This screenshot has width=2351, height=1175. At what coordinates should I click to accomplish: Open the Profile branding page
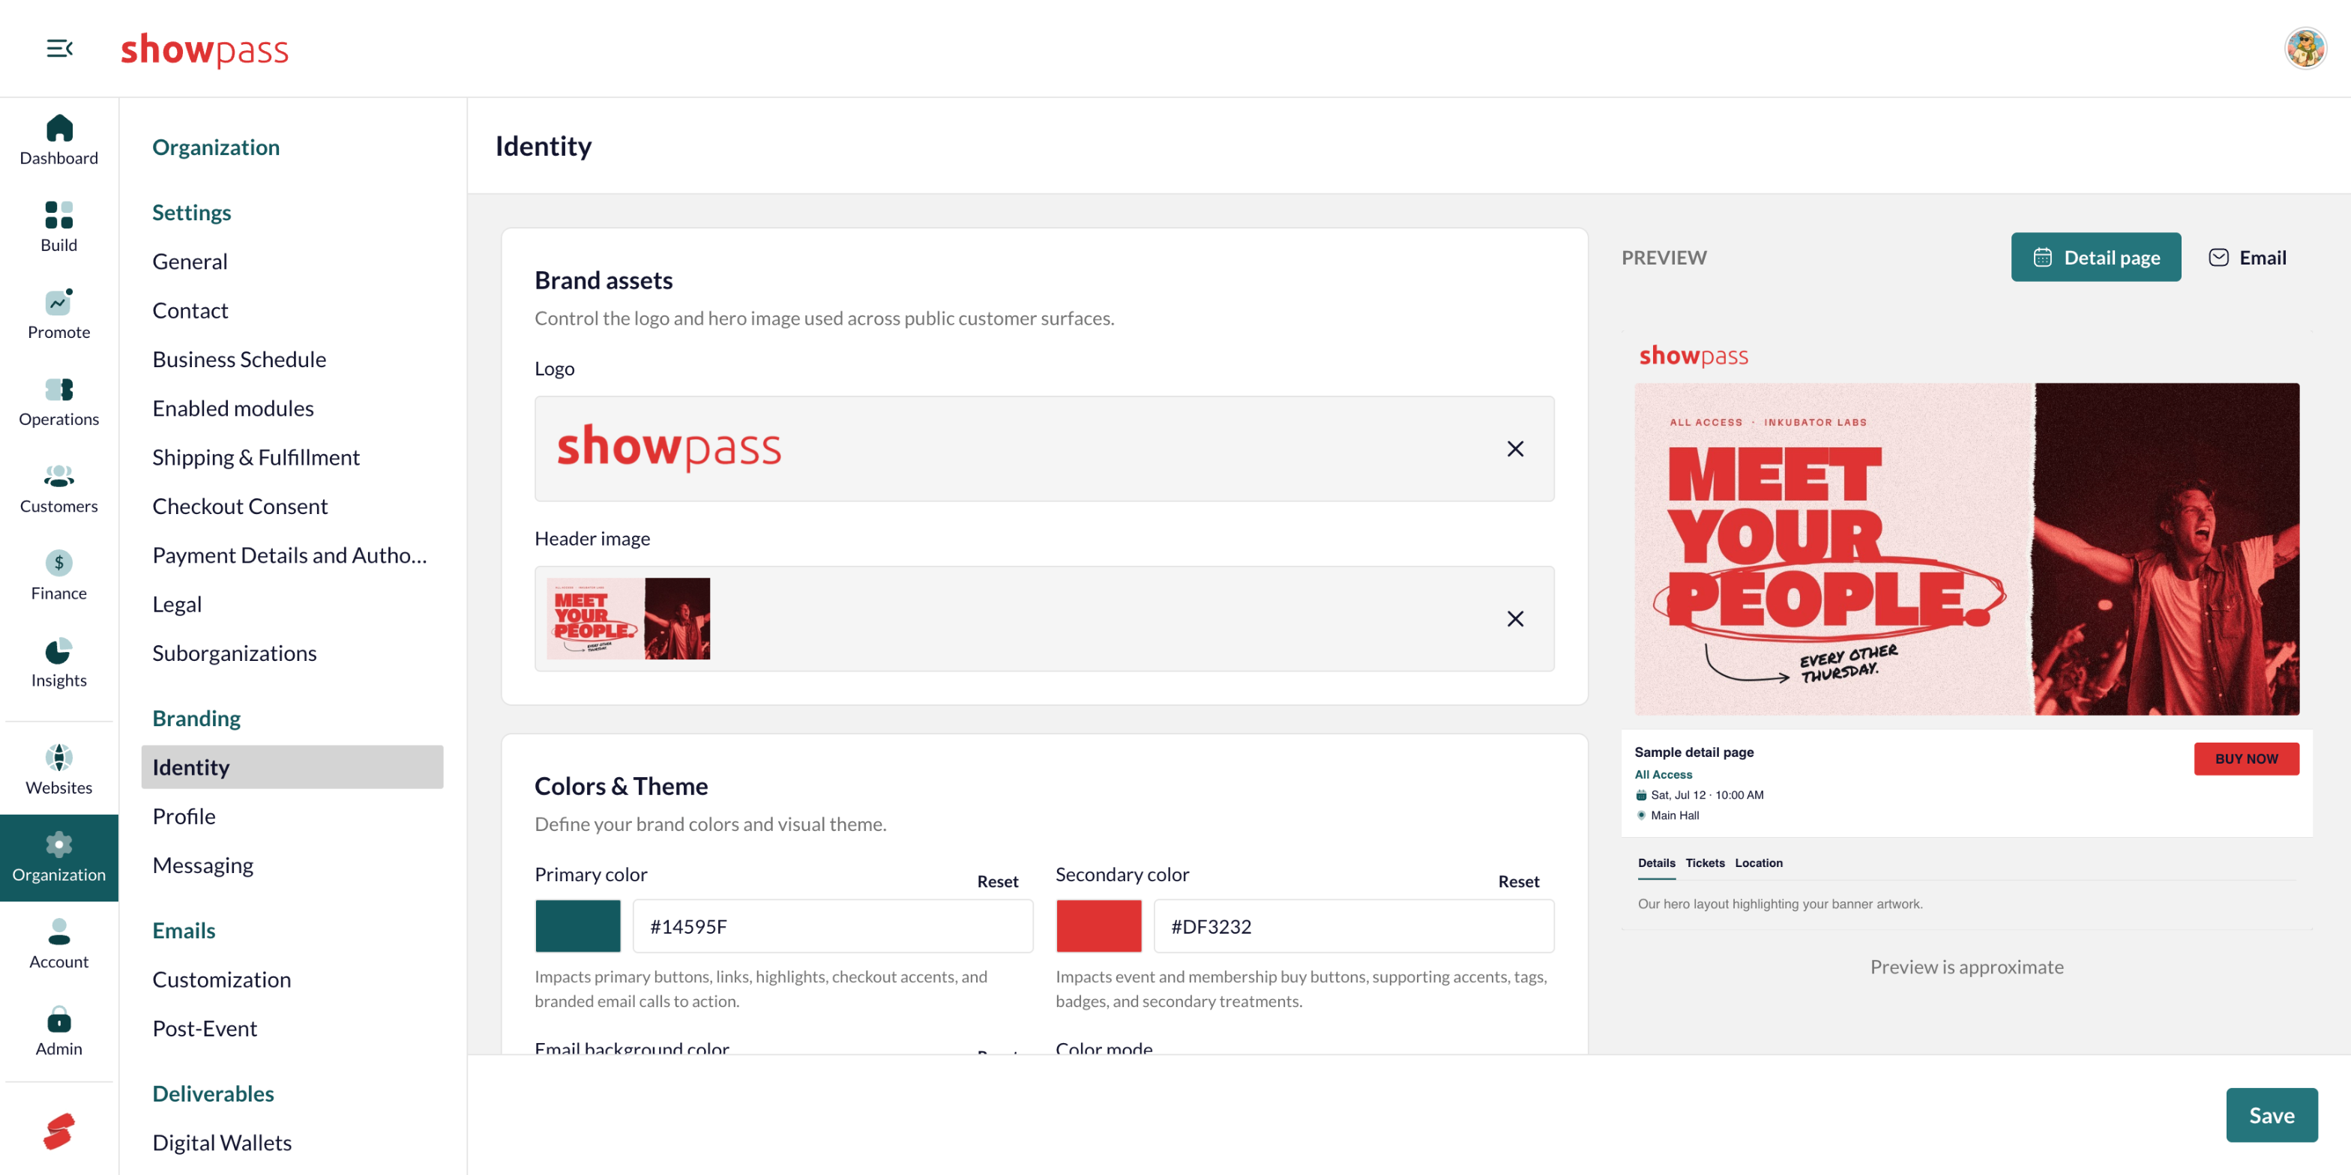pyautogui.click(x=184, y=817)
